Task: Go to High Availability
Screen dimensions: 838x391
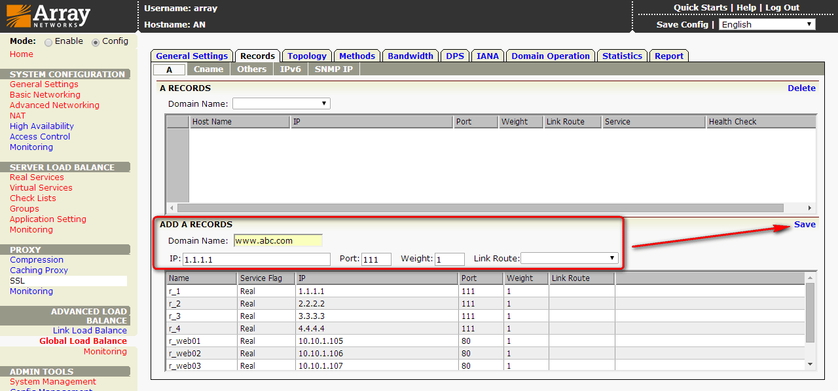Action: 42,126
